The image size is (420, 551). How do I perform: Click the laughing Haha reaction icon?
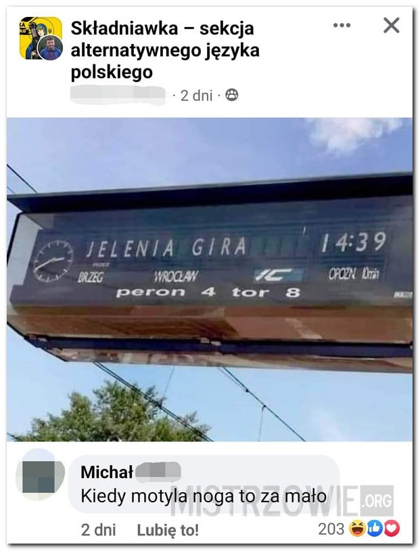(x=357, y=529)
